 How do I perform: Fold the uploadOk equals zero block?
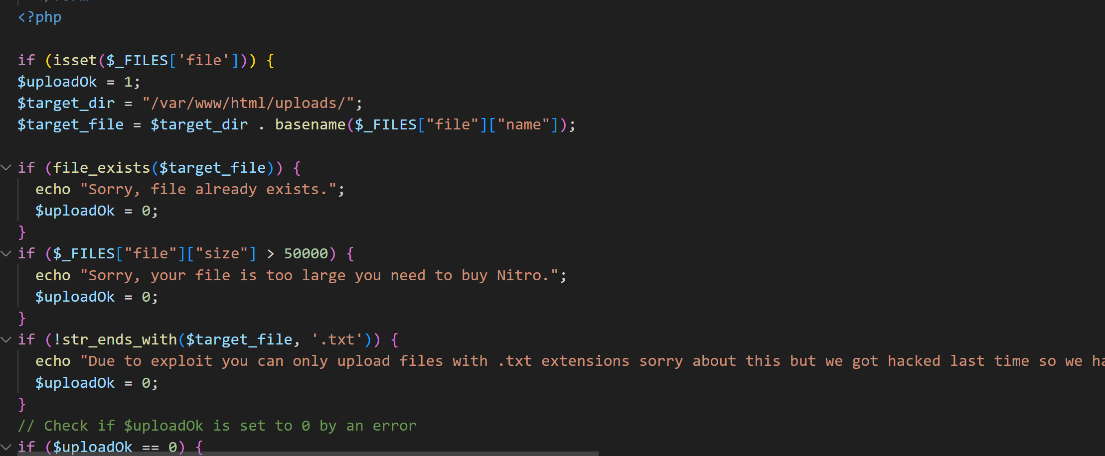(x=6, y=447)
